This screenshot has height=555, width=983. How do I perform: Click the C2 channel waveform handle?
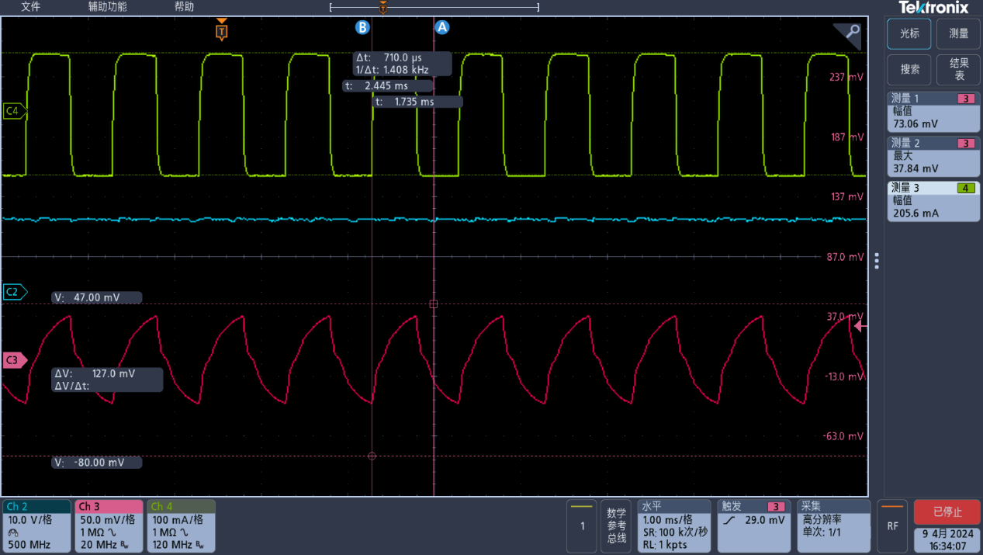tap(14, 292)
